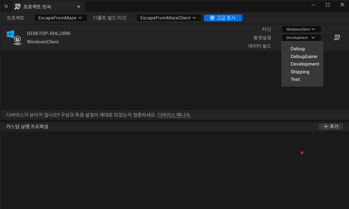This screenshot has height=209, width=349.
Task: Click the 데이터 빌드 label
Action: point(260,46)
